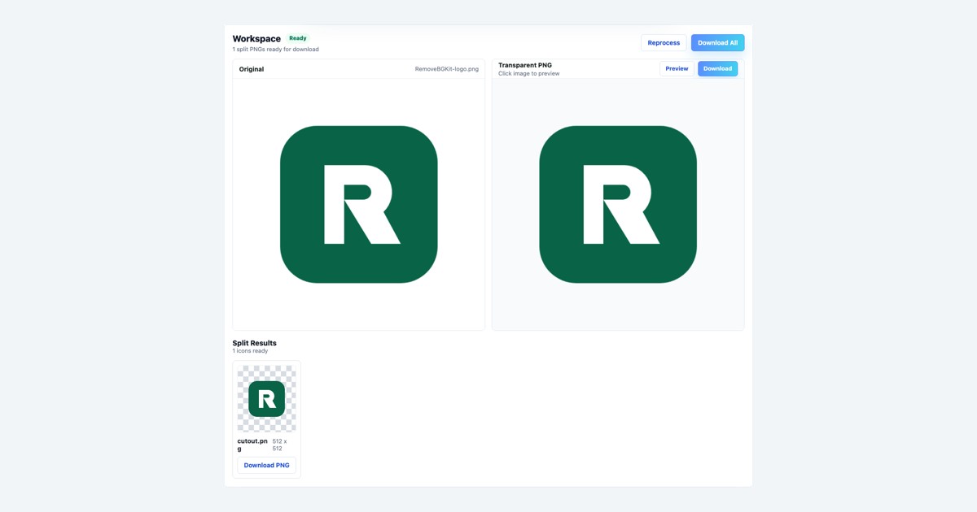Screen dimensions: 977x512
Task: Click the Workspace heading
Action: click(256, 39)
